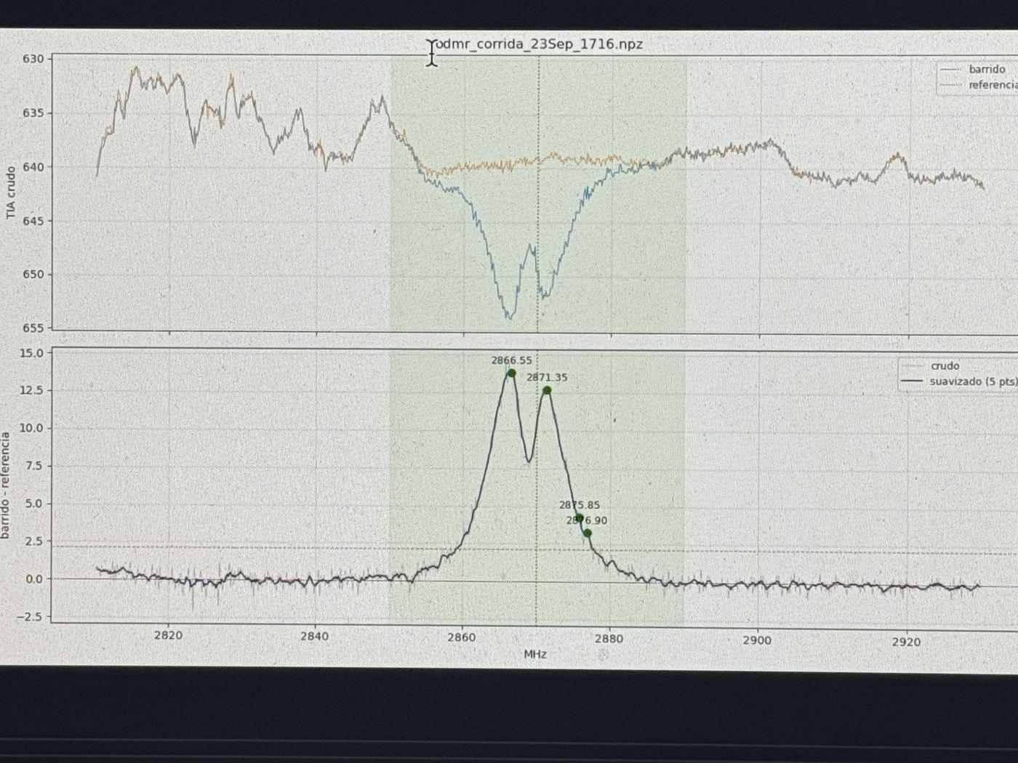The image size is (1018, 763).
Task: Click the 'barrido - referencia' y-axis label
Action: click(6, 485)
